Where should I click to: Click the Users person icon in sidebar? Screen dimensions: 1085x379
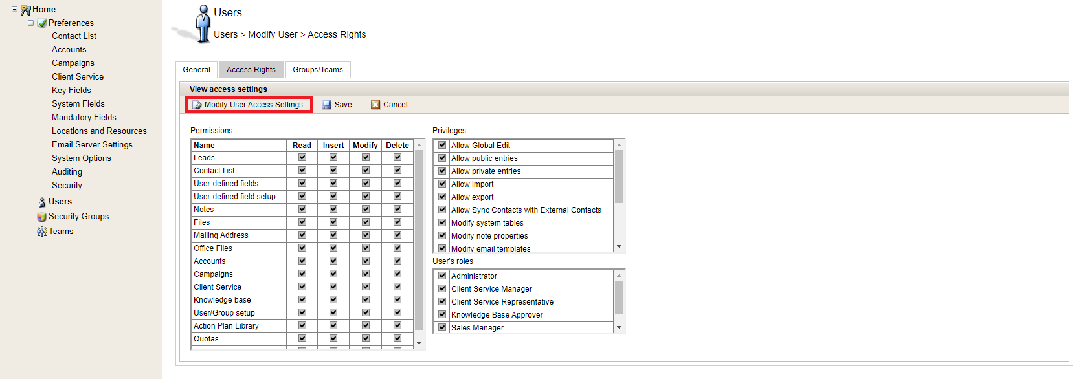(x=42, y=202)
